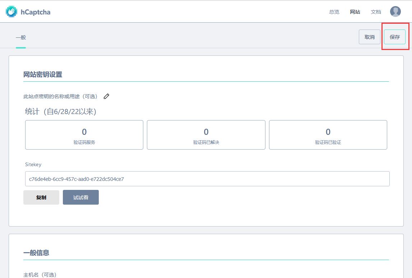This screenshot has height=278, width=412.
Task: Click the 主机名 (可选) label
Action: click(x=40, y=275)
